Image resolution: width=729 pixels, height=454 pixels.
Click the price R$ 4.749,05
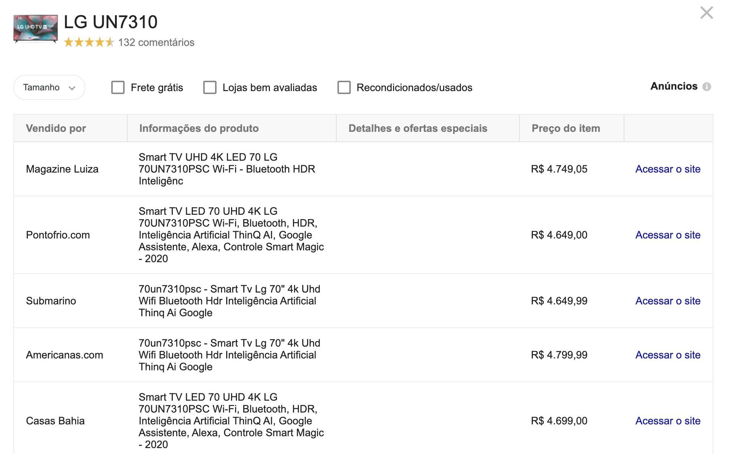559,169
